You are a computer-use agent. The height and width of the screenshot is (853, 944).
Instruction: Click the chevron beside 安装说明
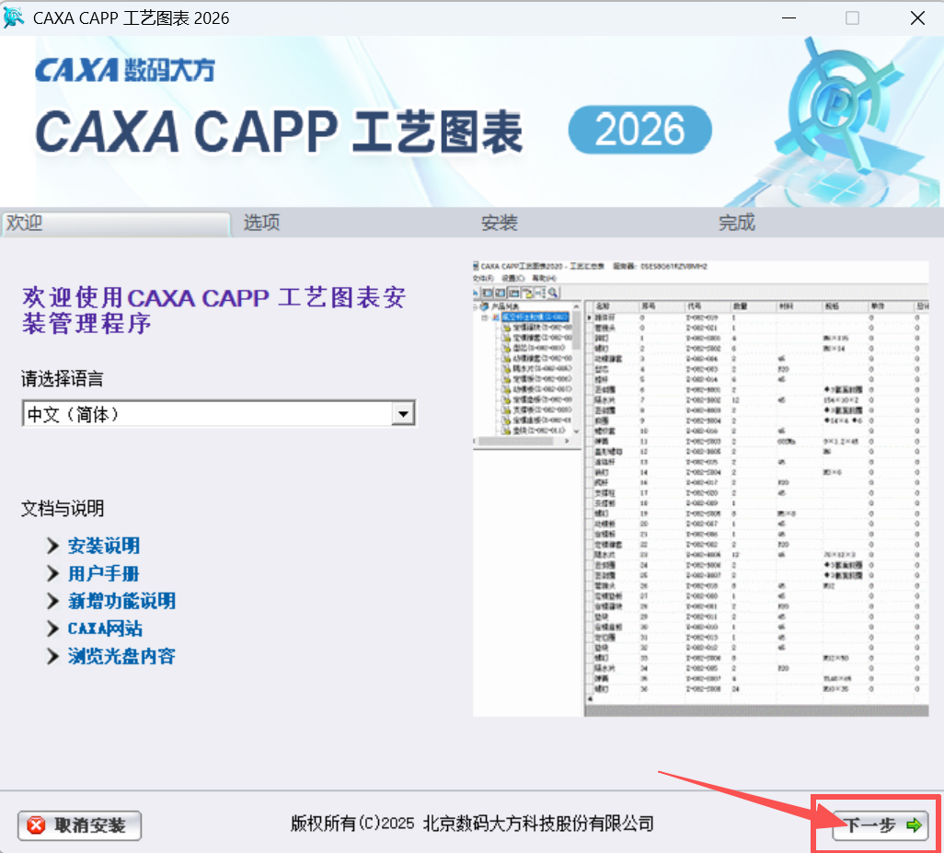click(53, 546)
